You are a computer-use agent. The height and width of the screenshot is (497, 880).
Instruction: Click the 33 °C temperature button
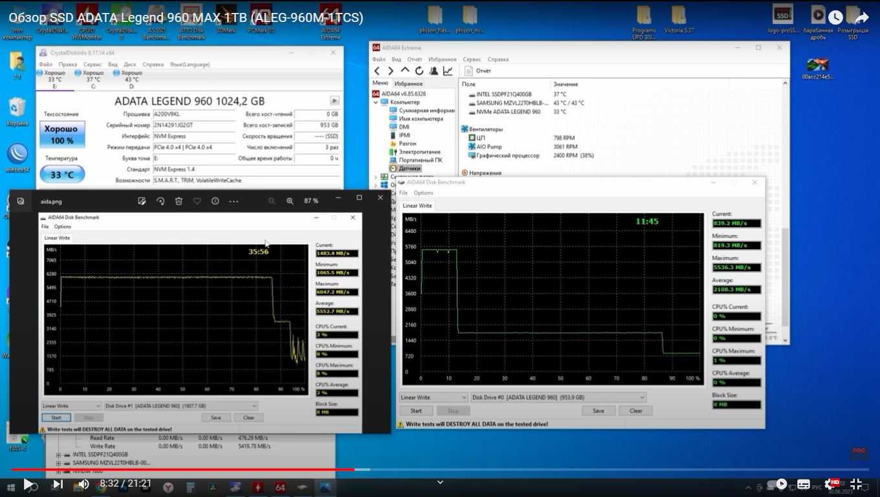(x=62, y=175)
